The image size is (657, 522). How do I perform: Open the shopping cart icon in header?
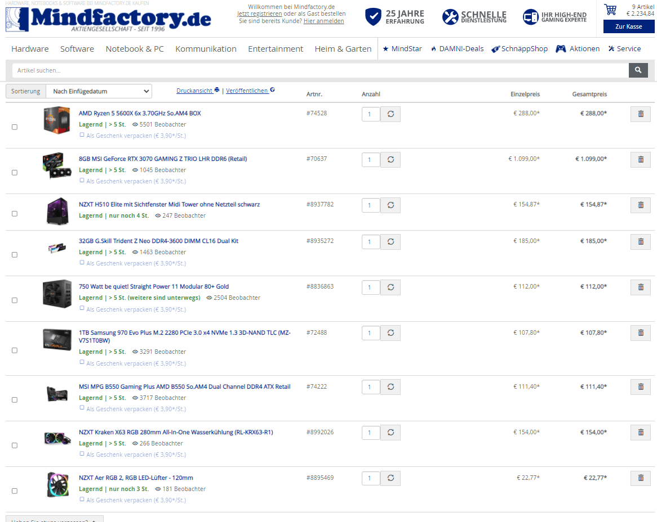click(610, 9)
